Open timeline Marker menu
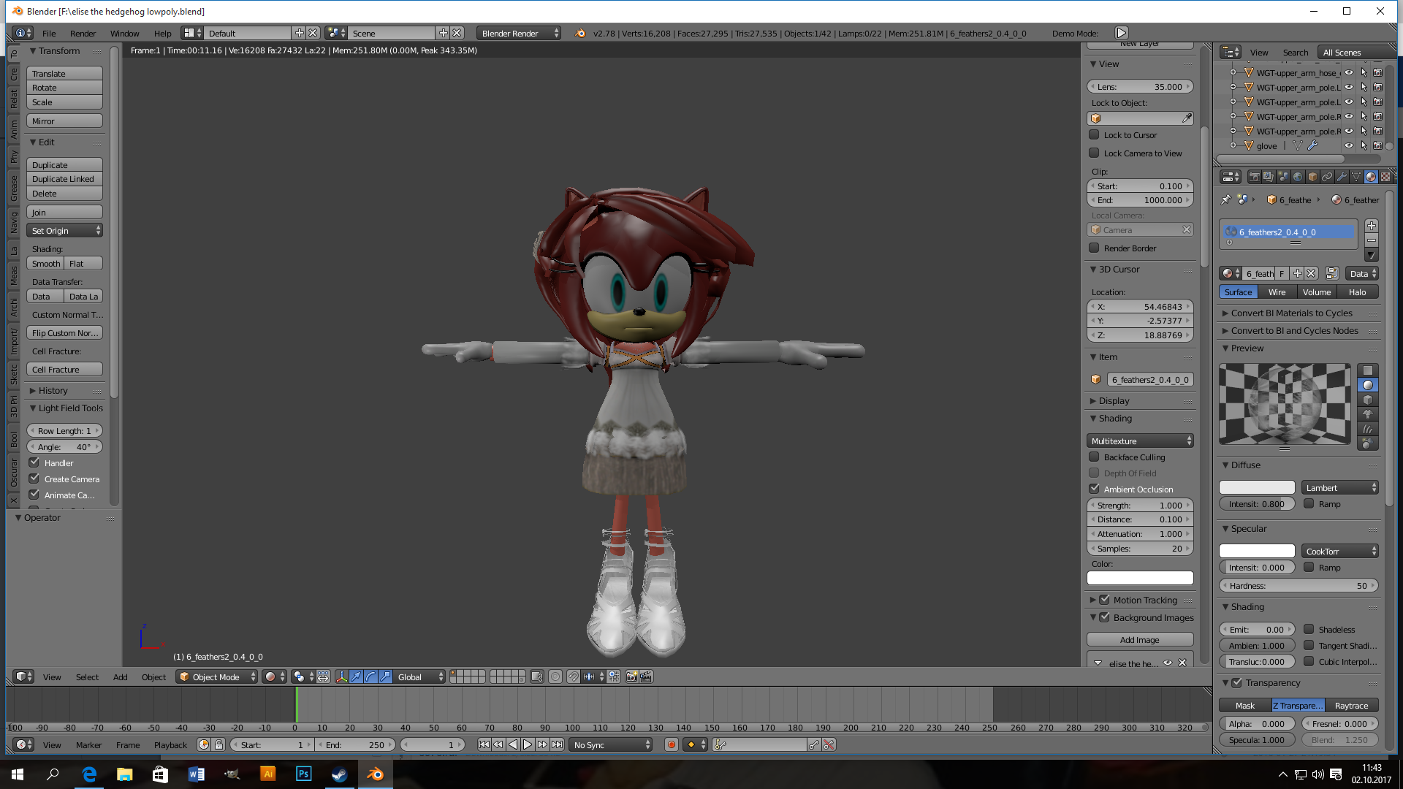This screenshot has width=1403, height=789. tap(88, 744)
